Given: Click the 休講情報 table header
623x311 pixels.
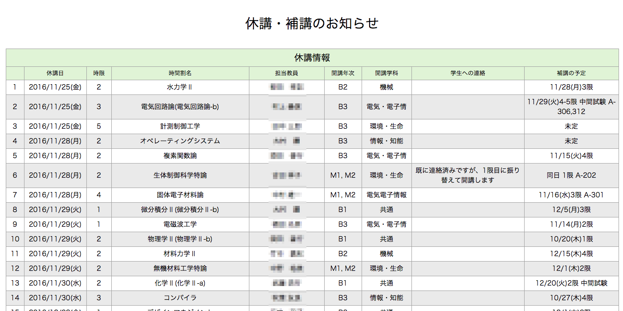Looking at the screenshot, I should (x=312, y=58).
